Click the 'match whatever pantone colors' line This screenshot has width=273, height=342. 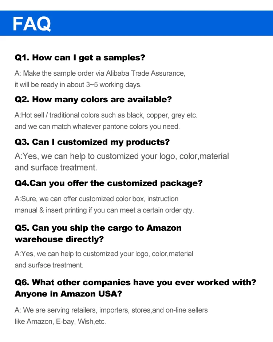point(97,127)
